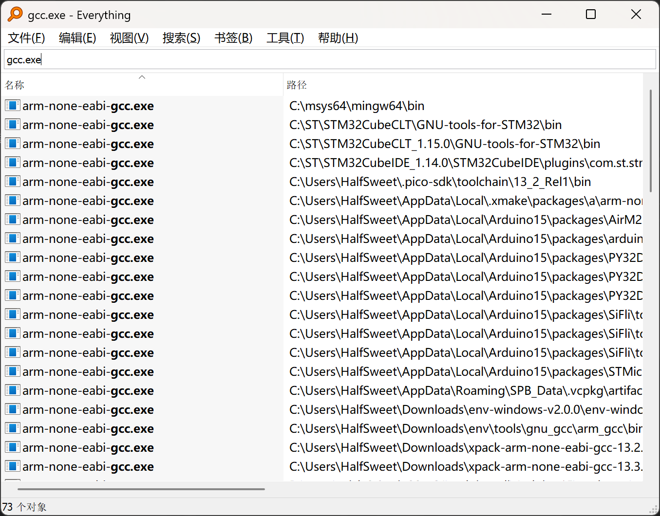Click the vertical scrollbar thumb
This screenshot has width=660, height=516.
(x=650, y=141)
